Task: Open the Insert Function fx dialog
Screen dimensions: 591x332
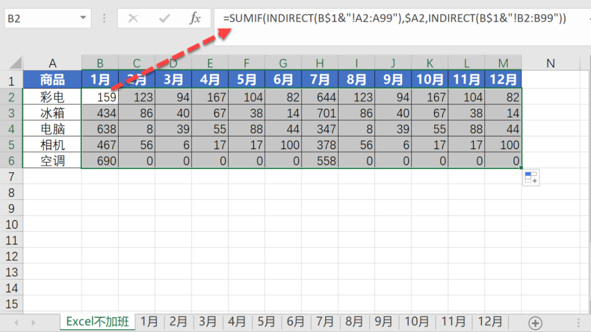Action: [x=195, y=18]
